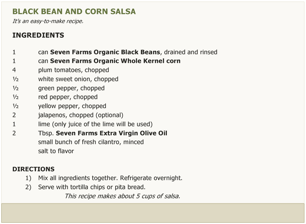Image resolution: width=306 pixels, height=224 pixels.
Task: Click the recipe makes 5 cups note
Action: point(122,196)
